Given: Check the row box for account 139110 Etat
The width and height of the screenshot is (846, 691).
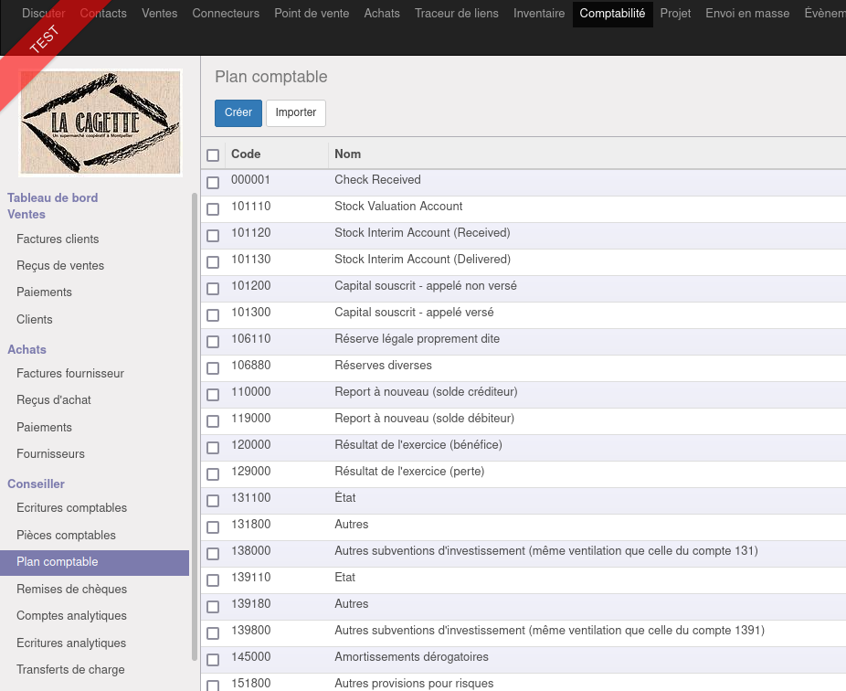Looking at the screenshot, I should (213, 579).
